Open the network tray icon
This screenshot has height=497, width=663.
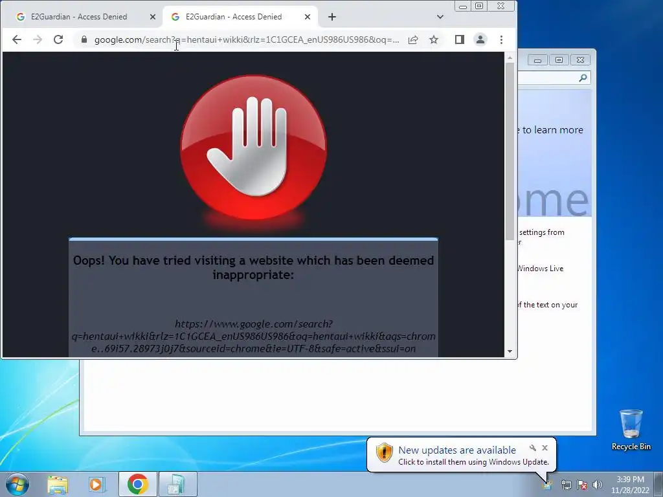click(x=566, y=485)
